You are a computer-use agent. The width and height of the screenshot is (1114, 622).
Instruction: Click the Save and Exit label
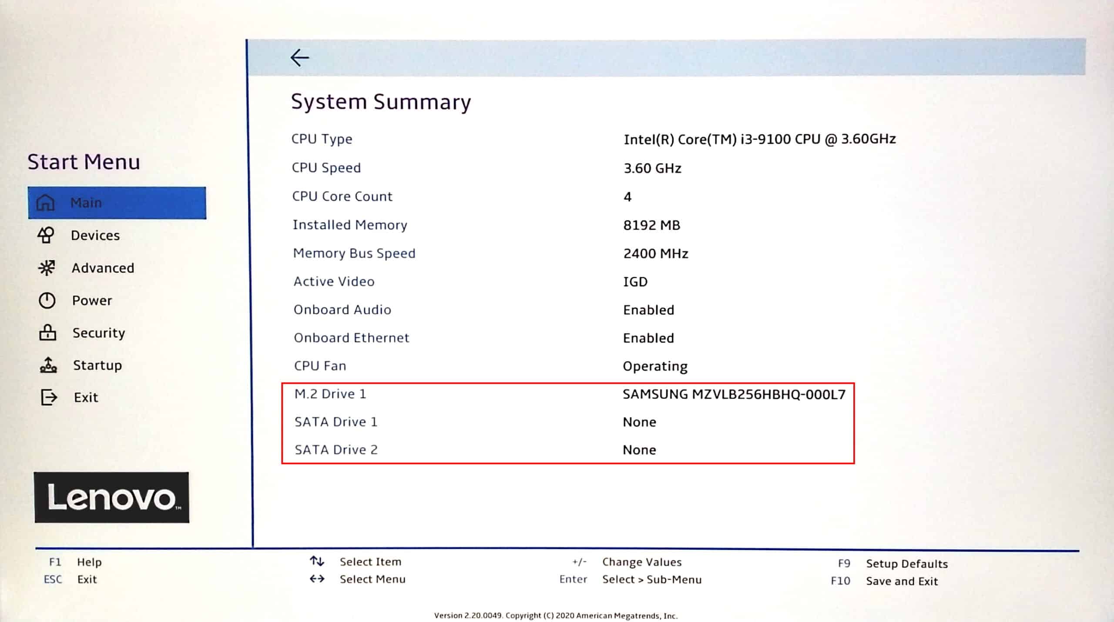point(902,581)
